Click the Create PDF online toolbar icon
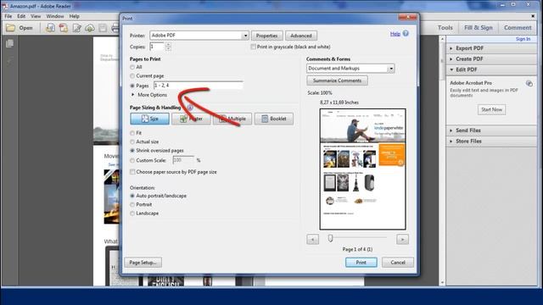This screenshot has height=305, width=543. [x=64, y=28]
